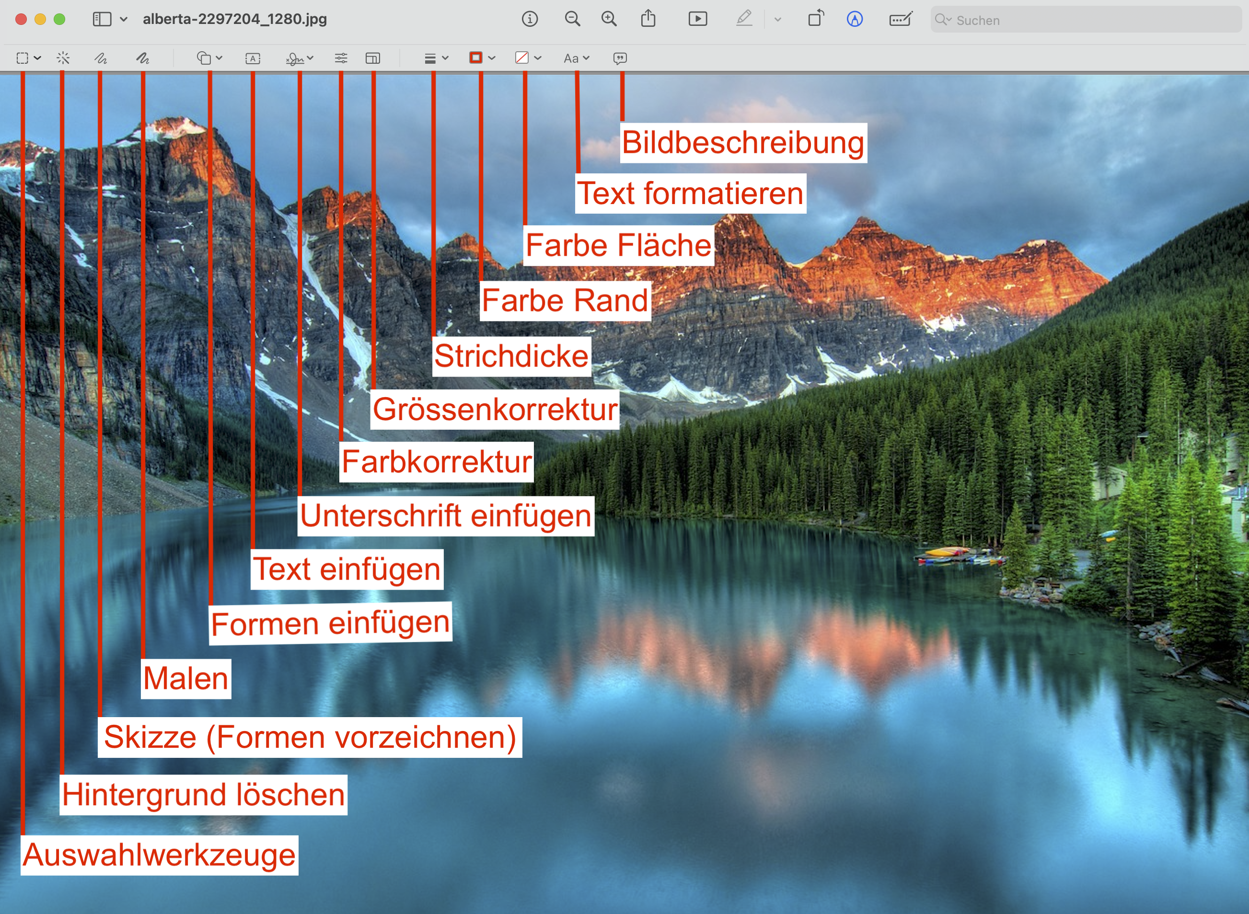Click the Instant Alpha background removal wand
The image size is (1249, 914).
pos(63,58)
